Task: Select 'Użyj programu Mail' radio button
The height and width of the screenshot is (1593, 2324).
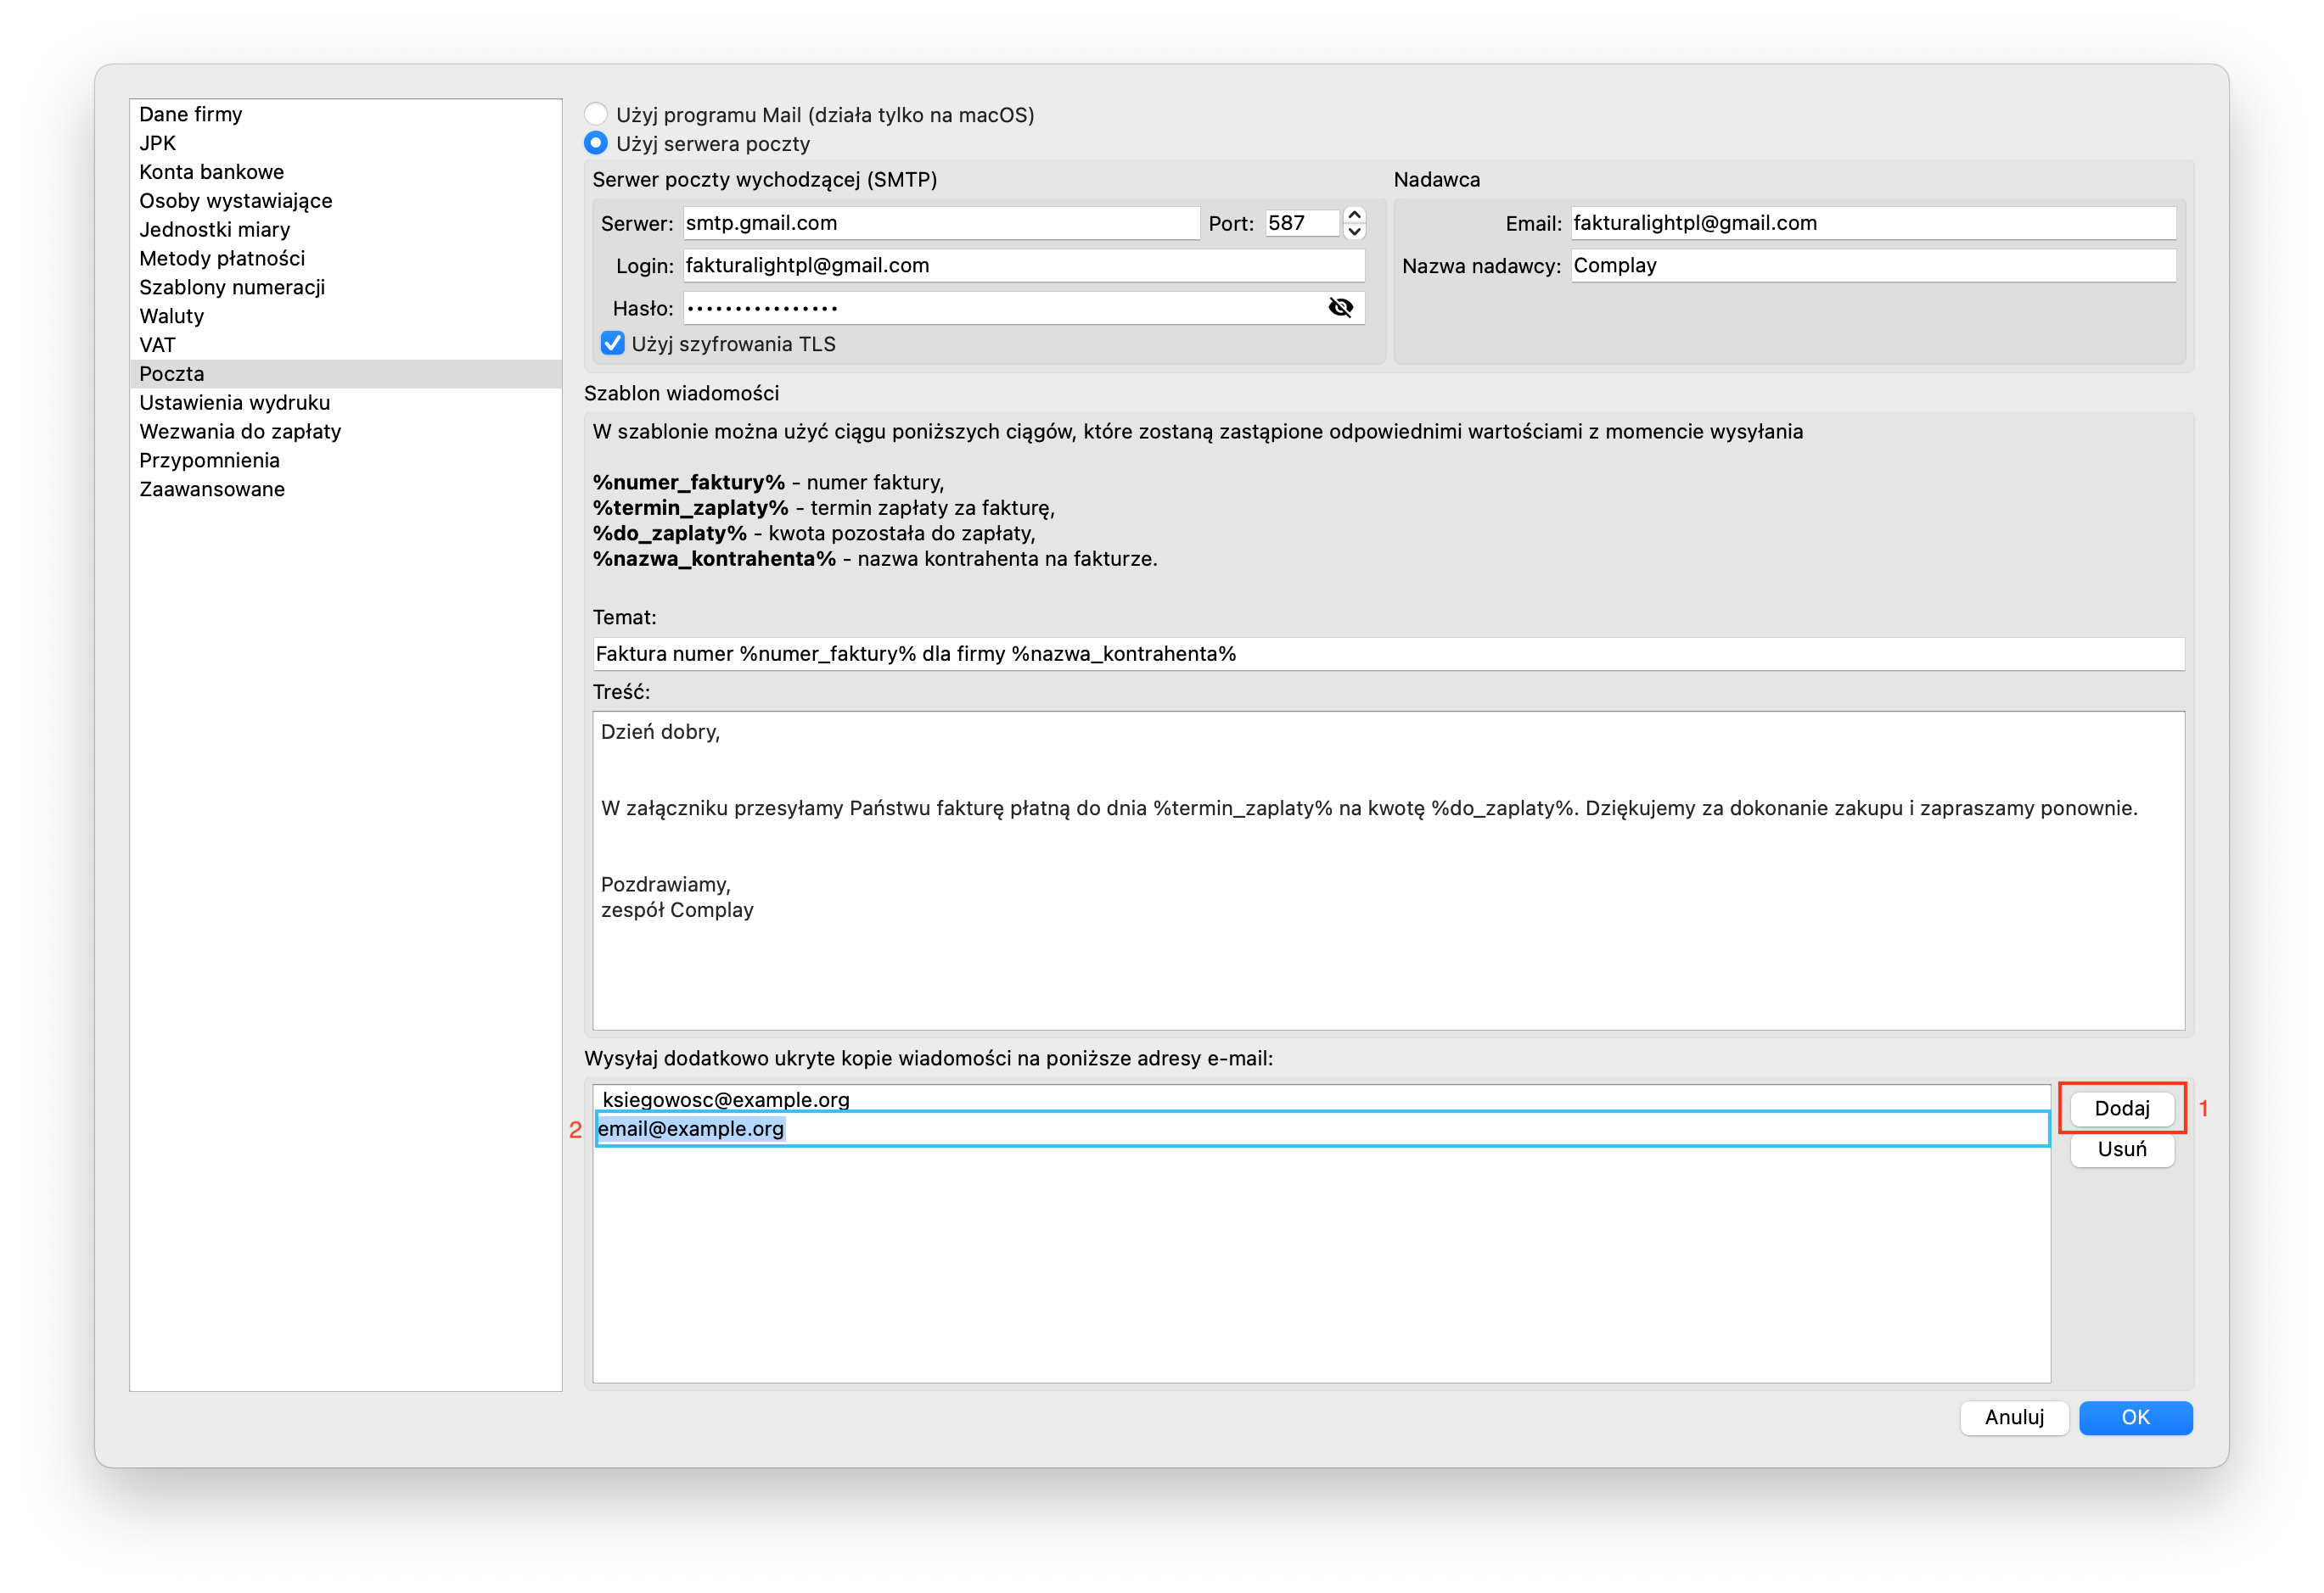Action: coord(596,114)
